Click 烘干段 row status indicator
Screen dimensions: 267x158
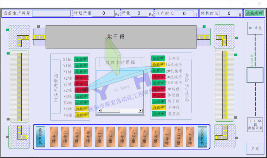[x=159, y=101]
